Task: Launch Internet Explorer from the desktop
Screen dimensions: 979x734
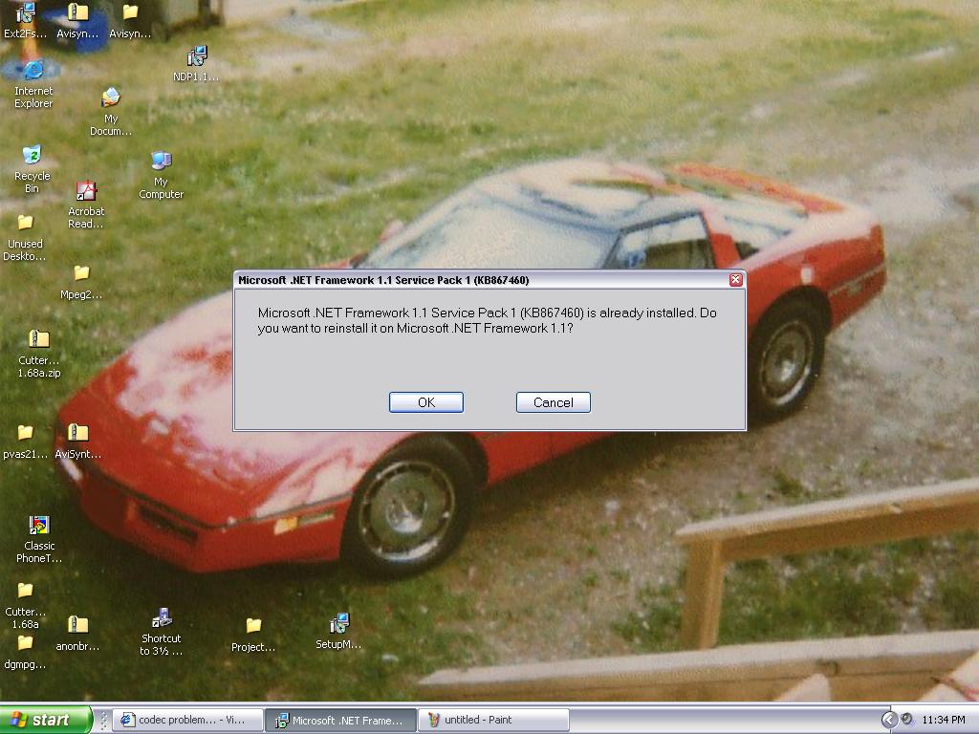Action: coord(33,84)
